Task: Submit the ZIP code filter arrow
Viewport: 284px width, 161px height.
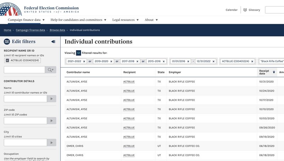Action: (x=51, y=121)
